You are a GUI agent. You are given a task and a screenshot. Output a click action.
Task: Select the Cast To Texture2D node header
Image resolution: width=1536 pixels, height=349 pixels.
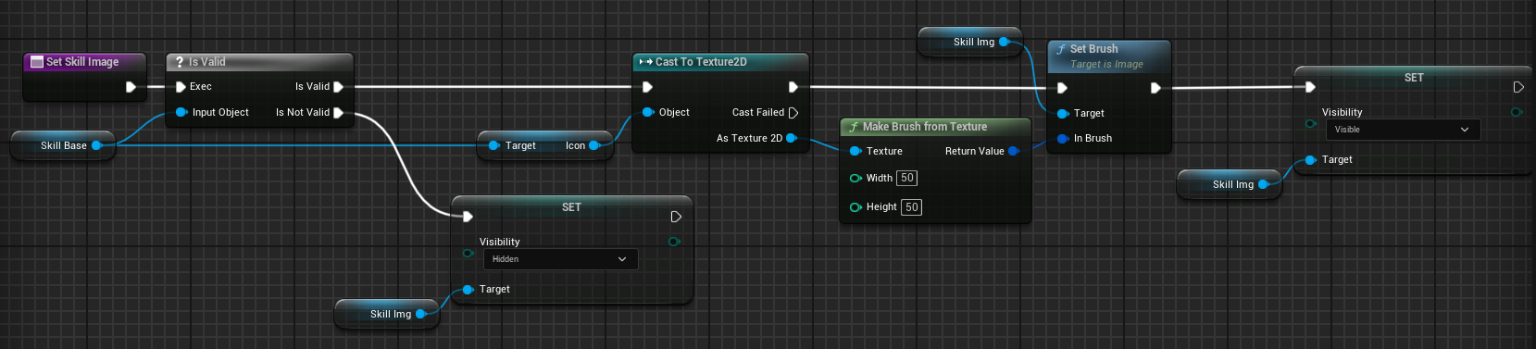pyautogui.click(x=720, y=62)
